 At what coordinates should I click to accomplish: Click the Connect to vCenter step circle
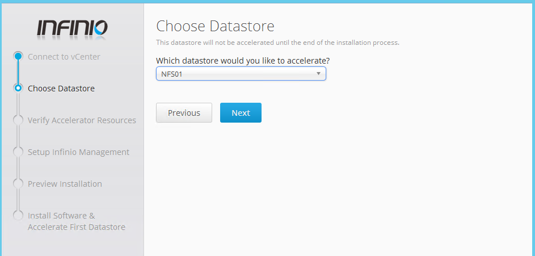[18, 56]
